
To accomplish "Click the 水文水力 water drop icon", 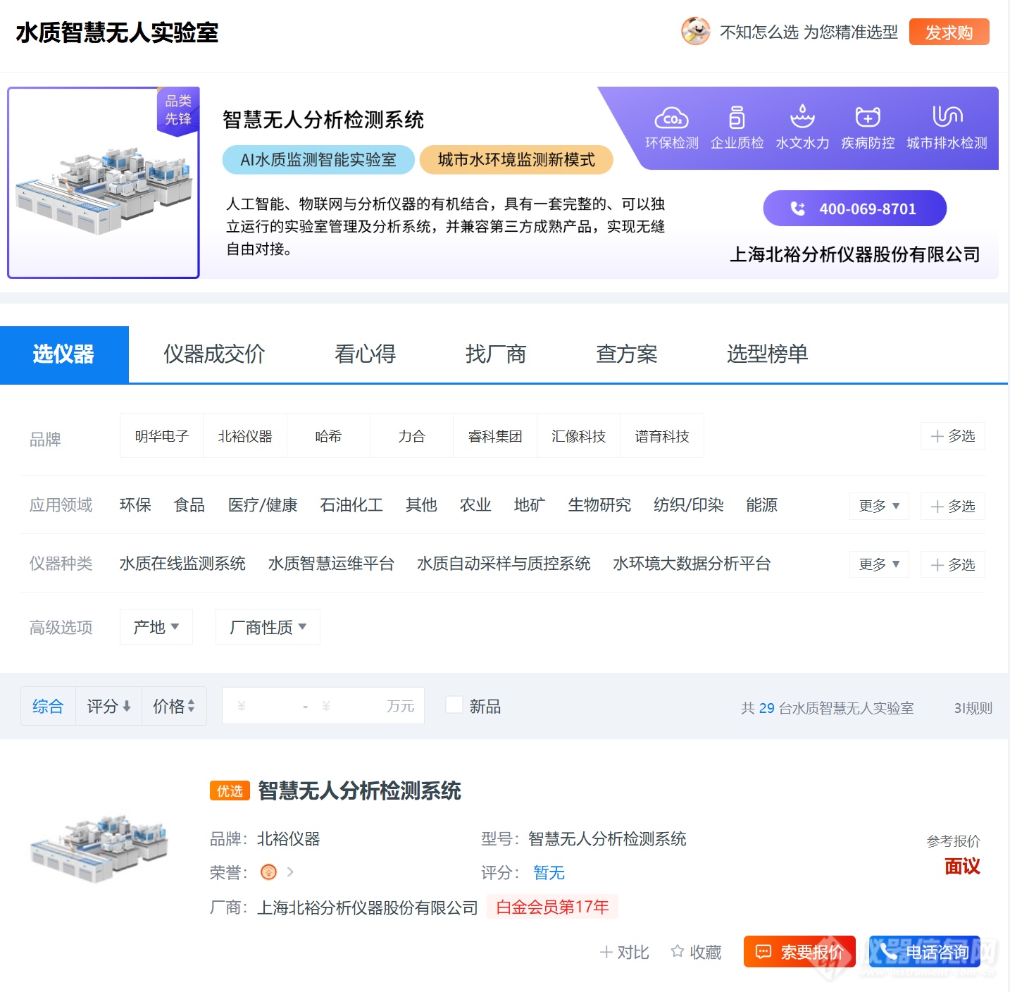I will click(802, 116).
